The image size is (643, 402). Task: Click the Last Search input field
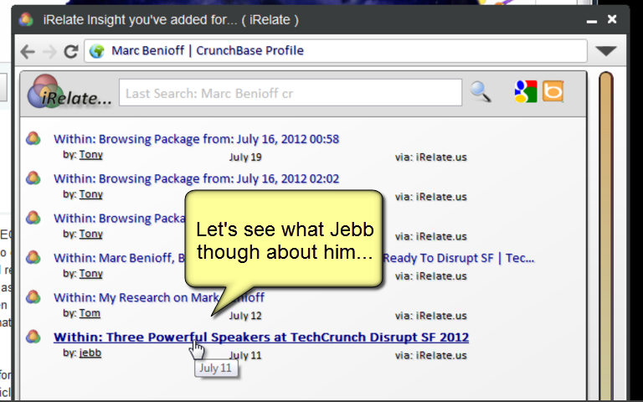click(x=291, y=93)
